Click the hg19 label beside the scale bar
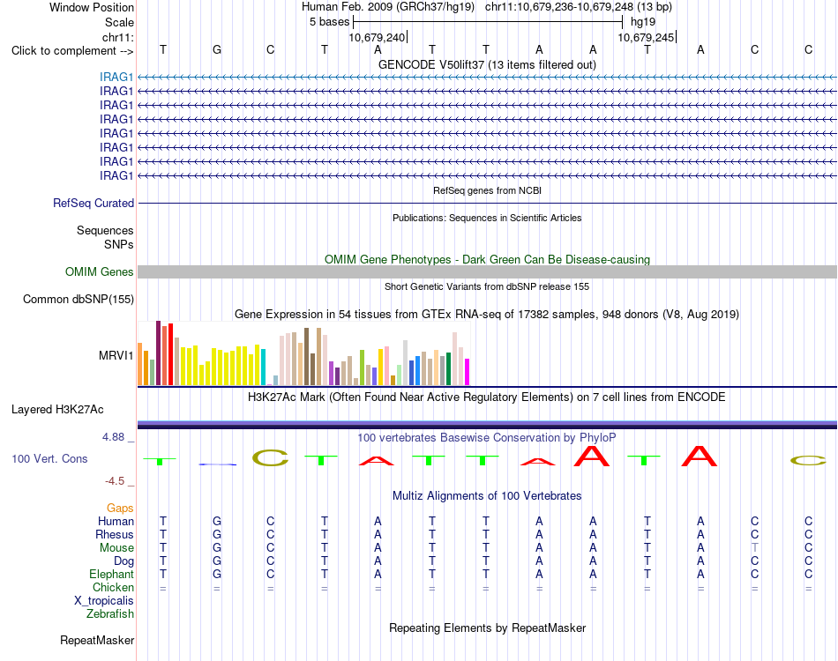Viewport: 838px width, 661px height. coord(643,22)
